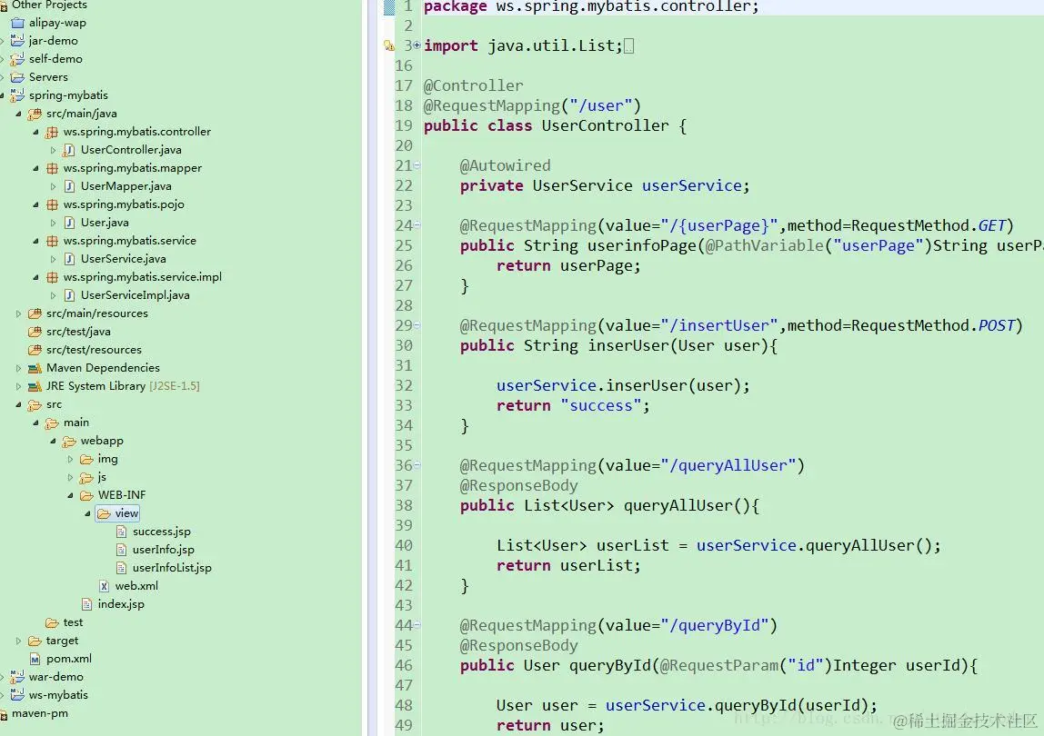Expand the Maven Dependencies node
Screen dimensions: 1044x736
point(18,368)
